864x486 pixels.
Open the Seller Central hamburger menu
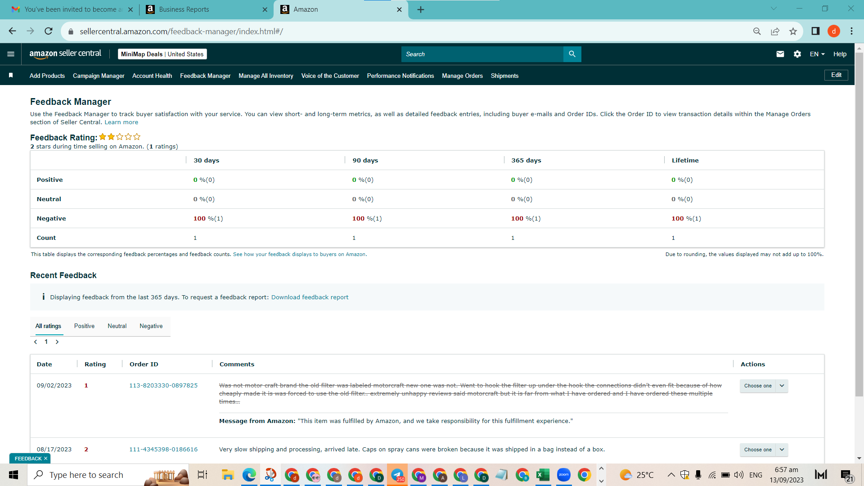coord(11,54)
